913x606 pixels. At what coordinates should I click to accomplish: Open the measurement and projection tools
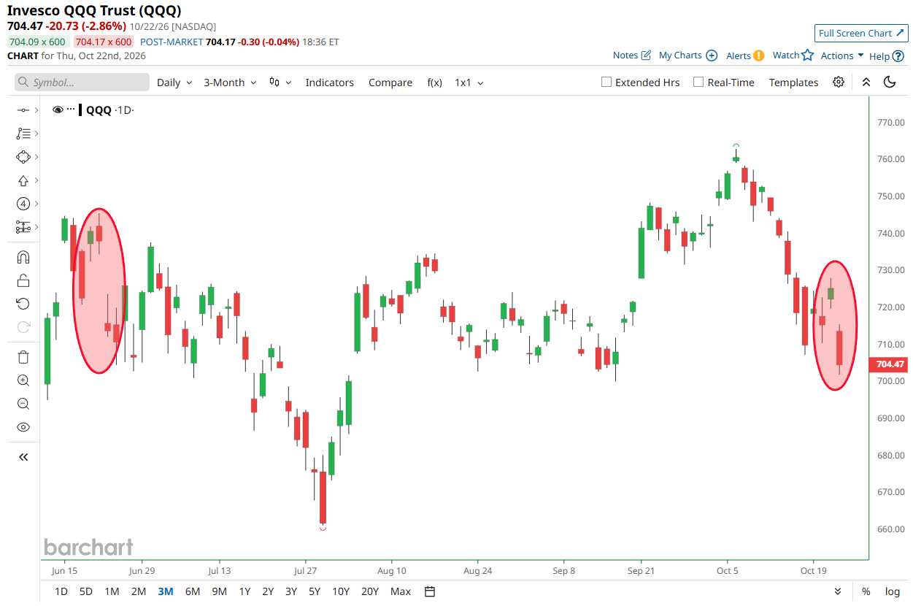click(23, 227)
